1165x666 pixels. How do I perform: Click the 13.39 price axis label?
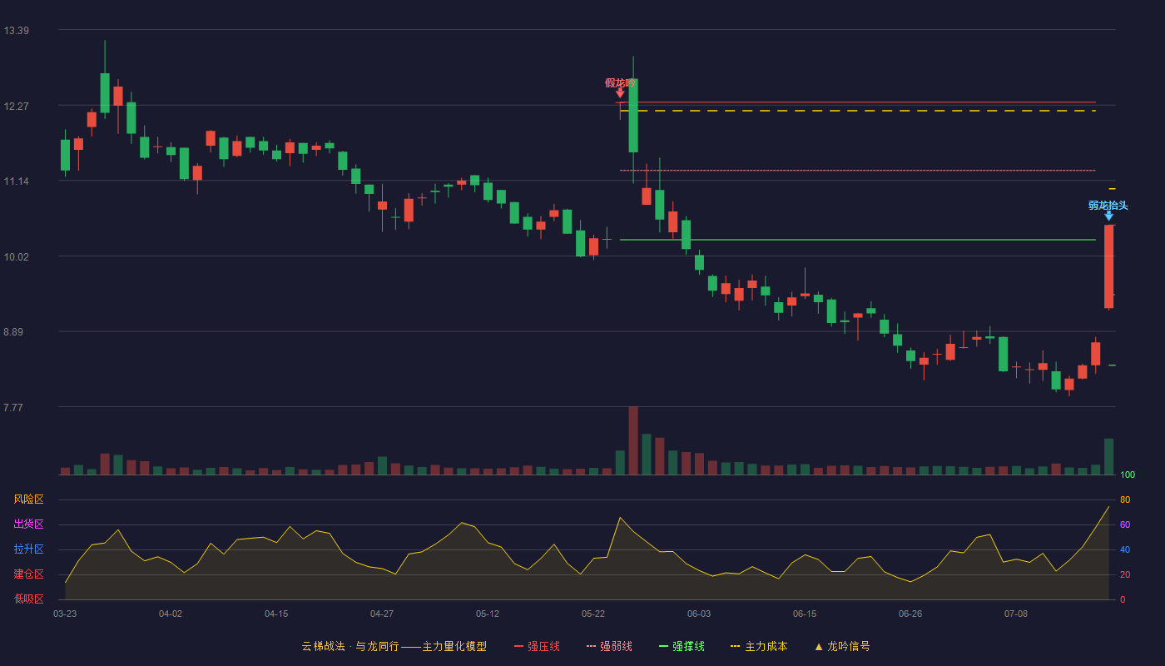point(17,31)
